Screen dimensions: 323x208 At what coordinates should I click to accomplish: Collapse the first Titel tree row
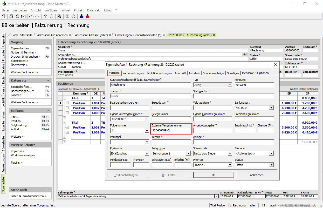point(64,98)
